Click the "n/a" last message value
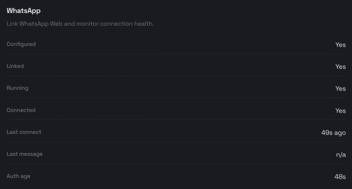 point(341,155)
